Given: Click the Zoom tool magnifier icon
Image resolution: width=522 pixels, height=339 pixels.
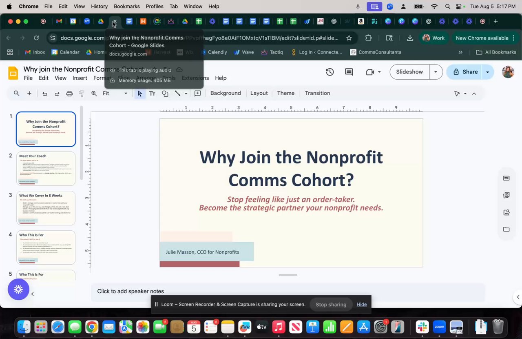Looking at the screenshot, I should [x=94, y=94].
